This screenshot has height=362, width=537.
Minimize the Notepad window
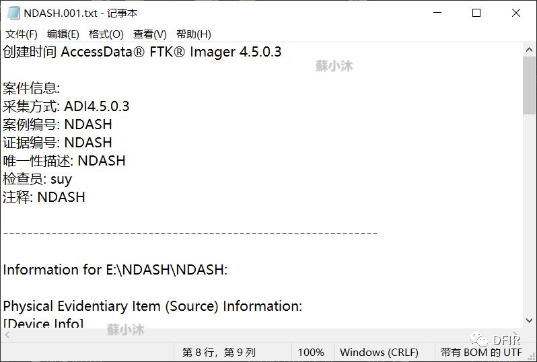coord(437,13)
